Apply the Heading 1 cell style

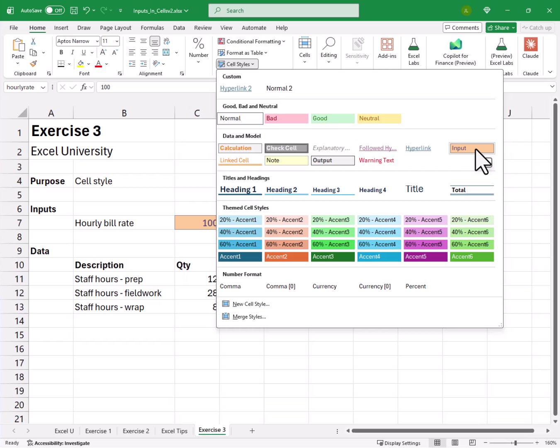(x=240, y=190)
